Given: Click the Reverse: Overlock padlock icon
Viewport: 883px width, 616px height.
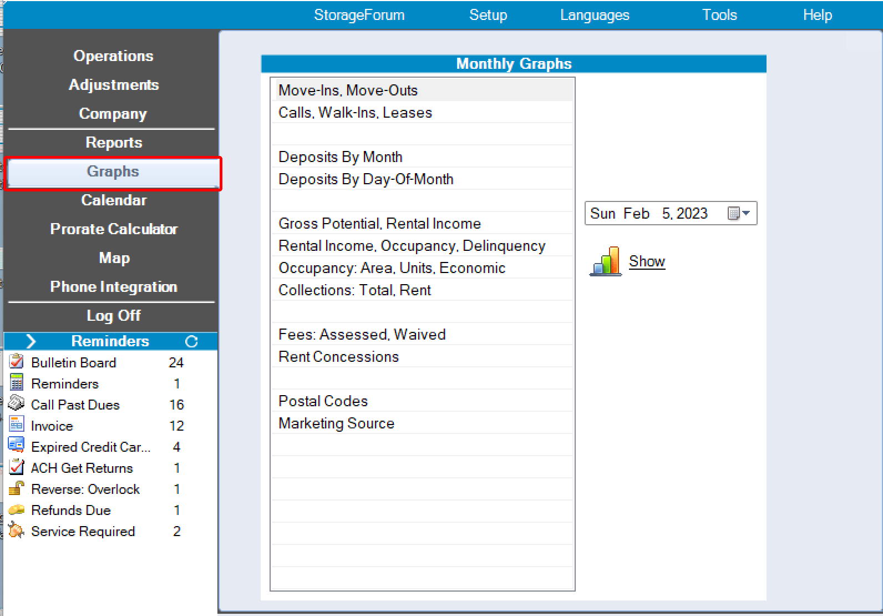Looking at the screenshot, I should [x=17, y=488].
